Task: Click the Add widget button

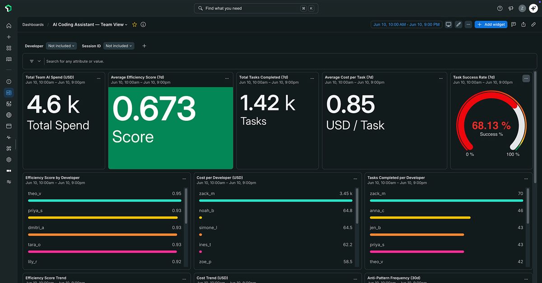Action: [x=491, y=25]
